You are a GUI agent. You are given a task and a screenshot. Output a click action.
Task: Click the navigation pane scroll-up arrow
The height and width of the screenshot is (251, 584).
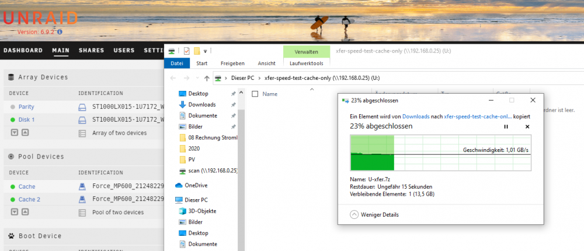click(241, 93)
